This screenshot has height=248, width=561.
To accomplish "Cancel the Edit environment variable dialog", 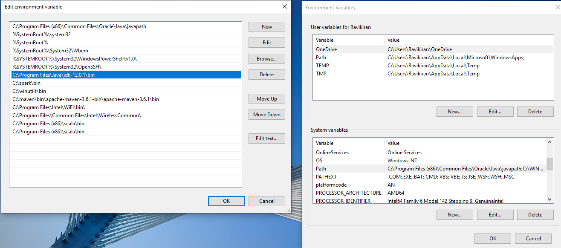I will coord(266,201).
